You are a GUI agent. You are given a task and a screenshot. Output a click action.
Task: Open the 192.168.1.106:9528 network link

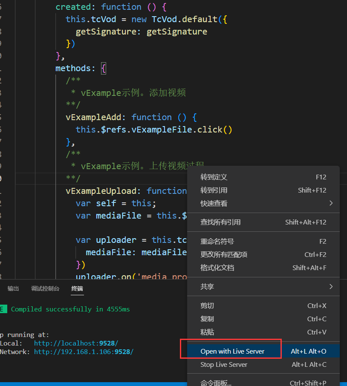(x=84, y=352)
